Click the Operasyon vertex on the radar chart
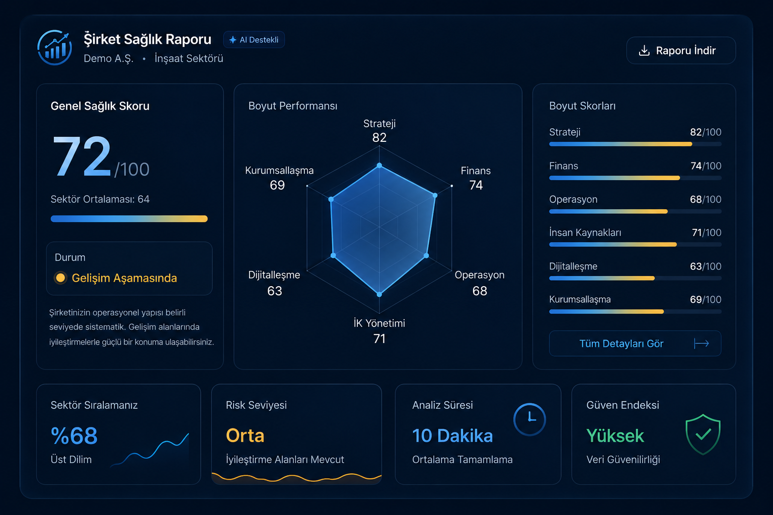Viewport: 773px width, 515px height. (x=426, y=256)
